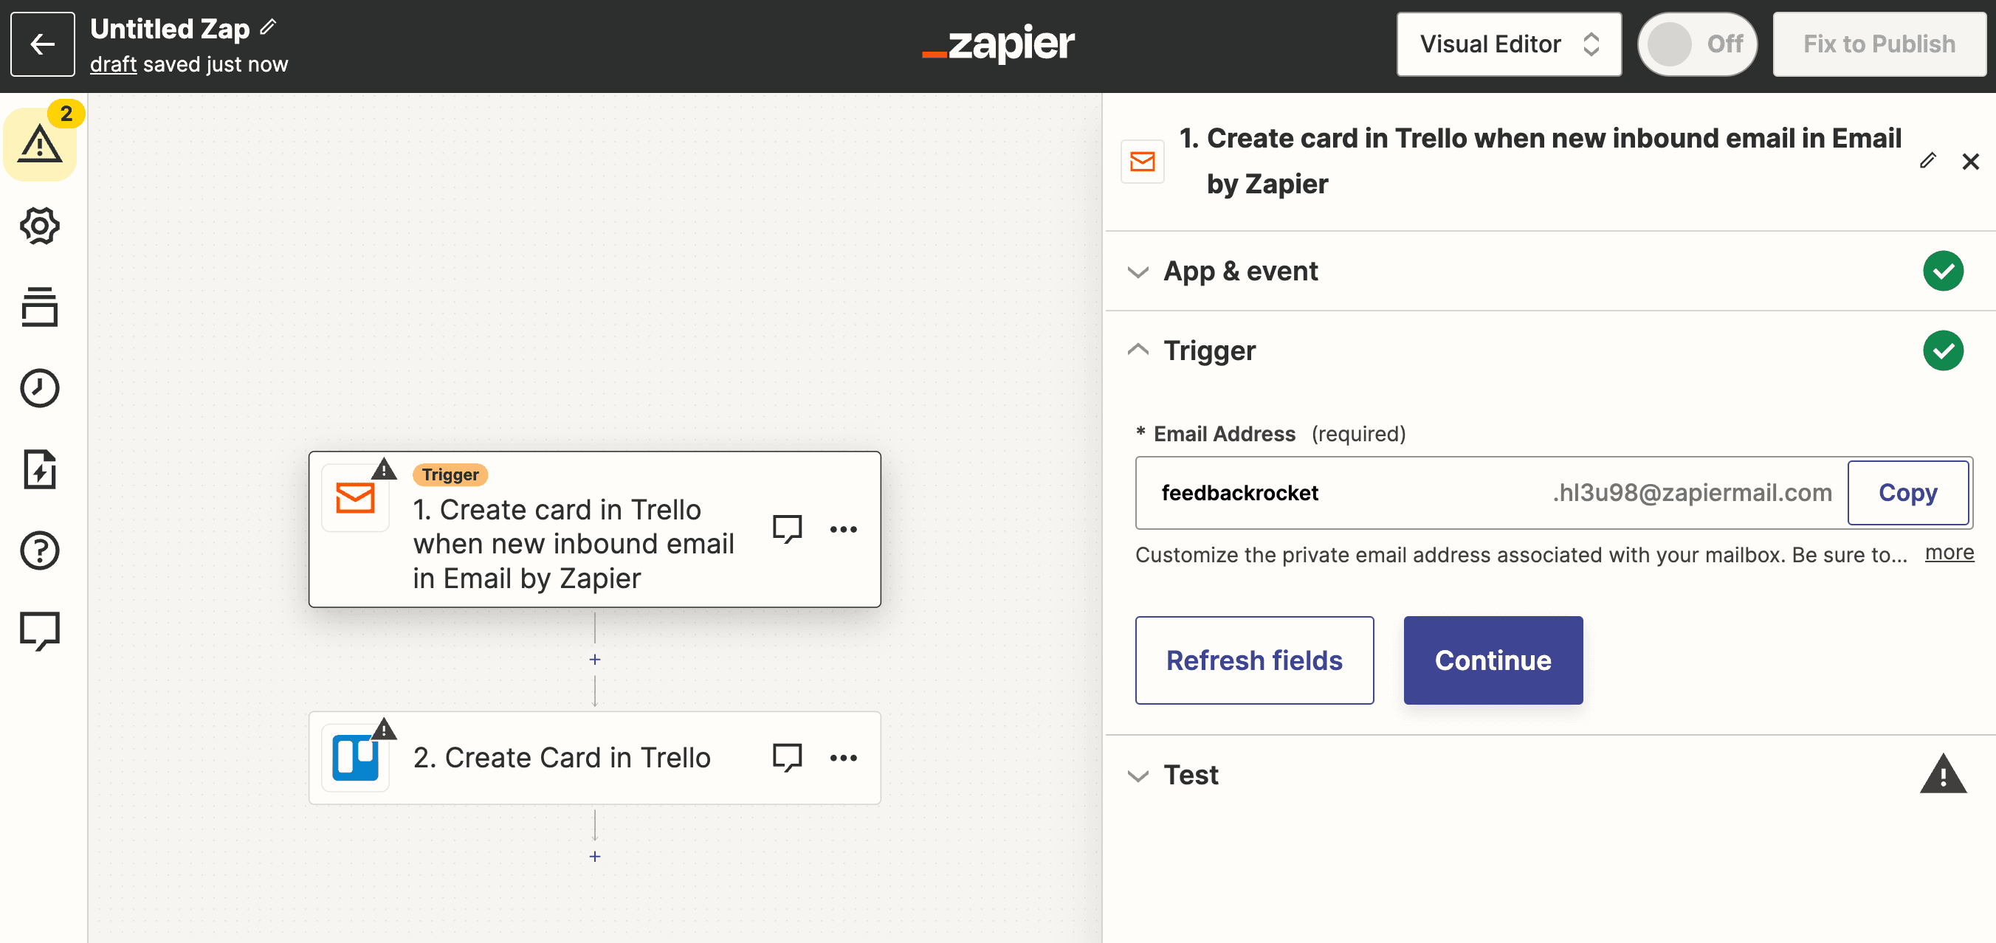Open the Visual Editor dropdown

[x=1508, y=44]
